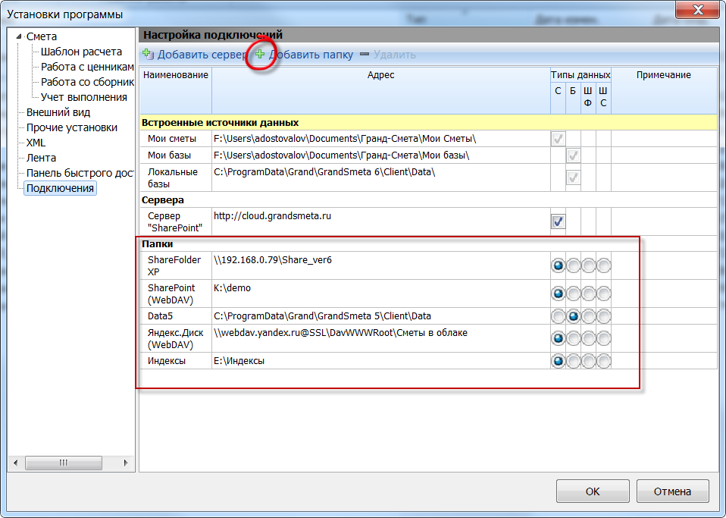Cancel changes with the Отмена button
Image resolution: width=726 pixels, height=518 pixels.
672,491
